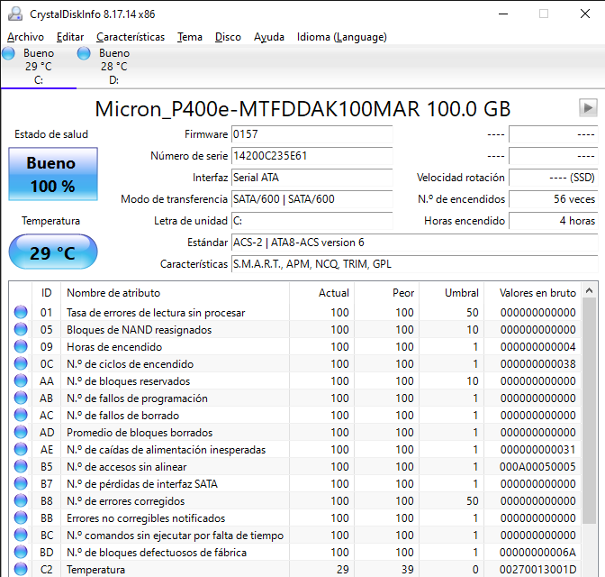Viewport: 605px width, 577px height.
Task: Click status icon of attribute BC
Action: (x=21, y=535)
